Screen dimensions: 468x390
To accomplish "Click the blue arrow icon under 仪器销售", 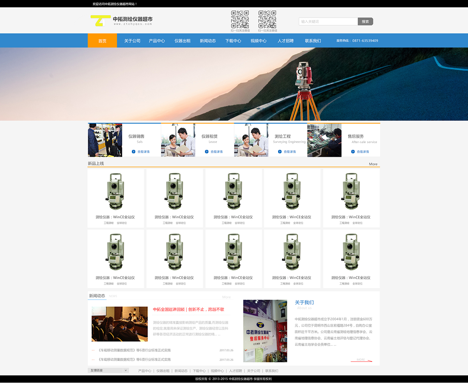I will (x=134, y=152).
